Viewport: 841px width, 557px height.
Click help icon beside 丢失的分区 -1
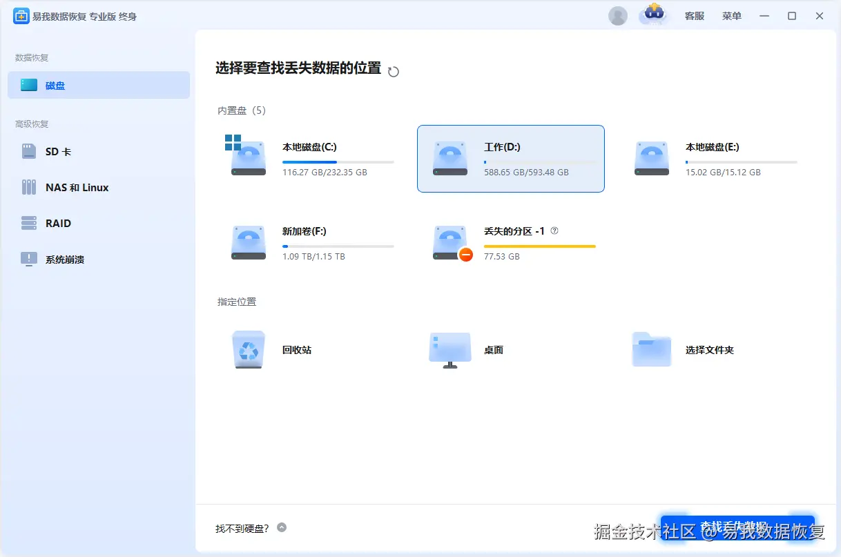(554, 231)
